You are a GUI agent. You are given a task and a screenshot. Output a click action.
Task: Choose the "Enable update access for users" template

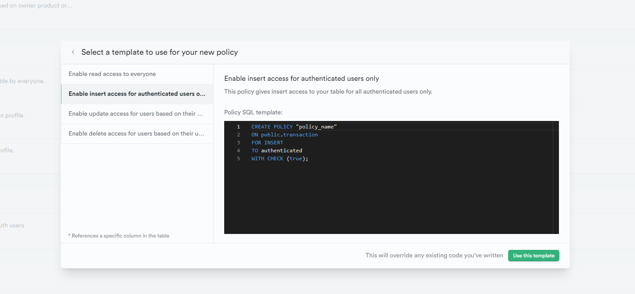pos(136,114)
